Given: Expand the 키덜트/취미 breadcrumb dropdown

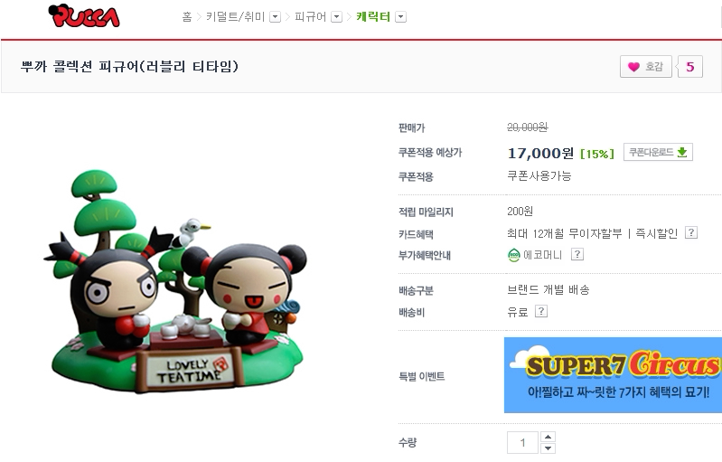Looking at the screenshot, I should [275, 17].
